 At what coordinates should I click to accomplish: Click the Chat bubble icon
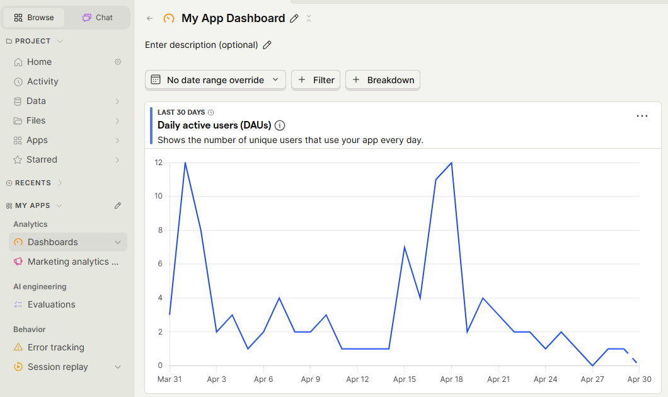pyautogui.click(x=87, y=18)
